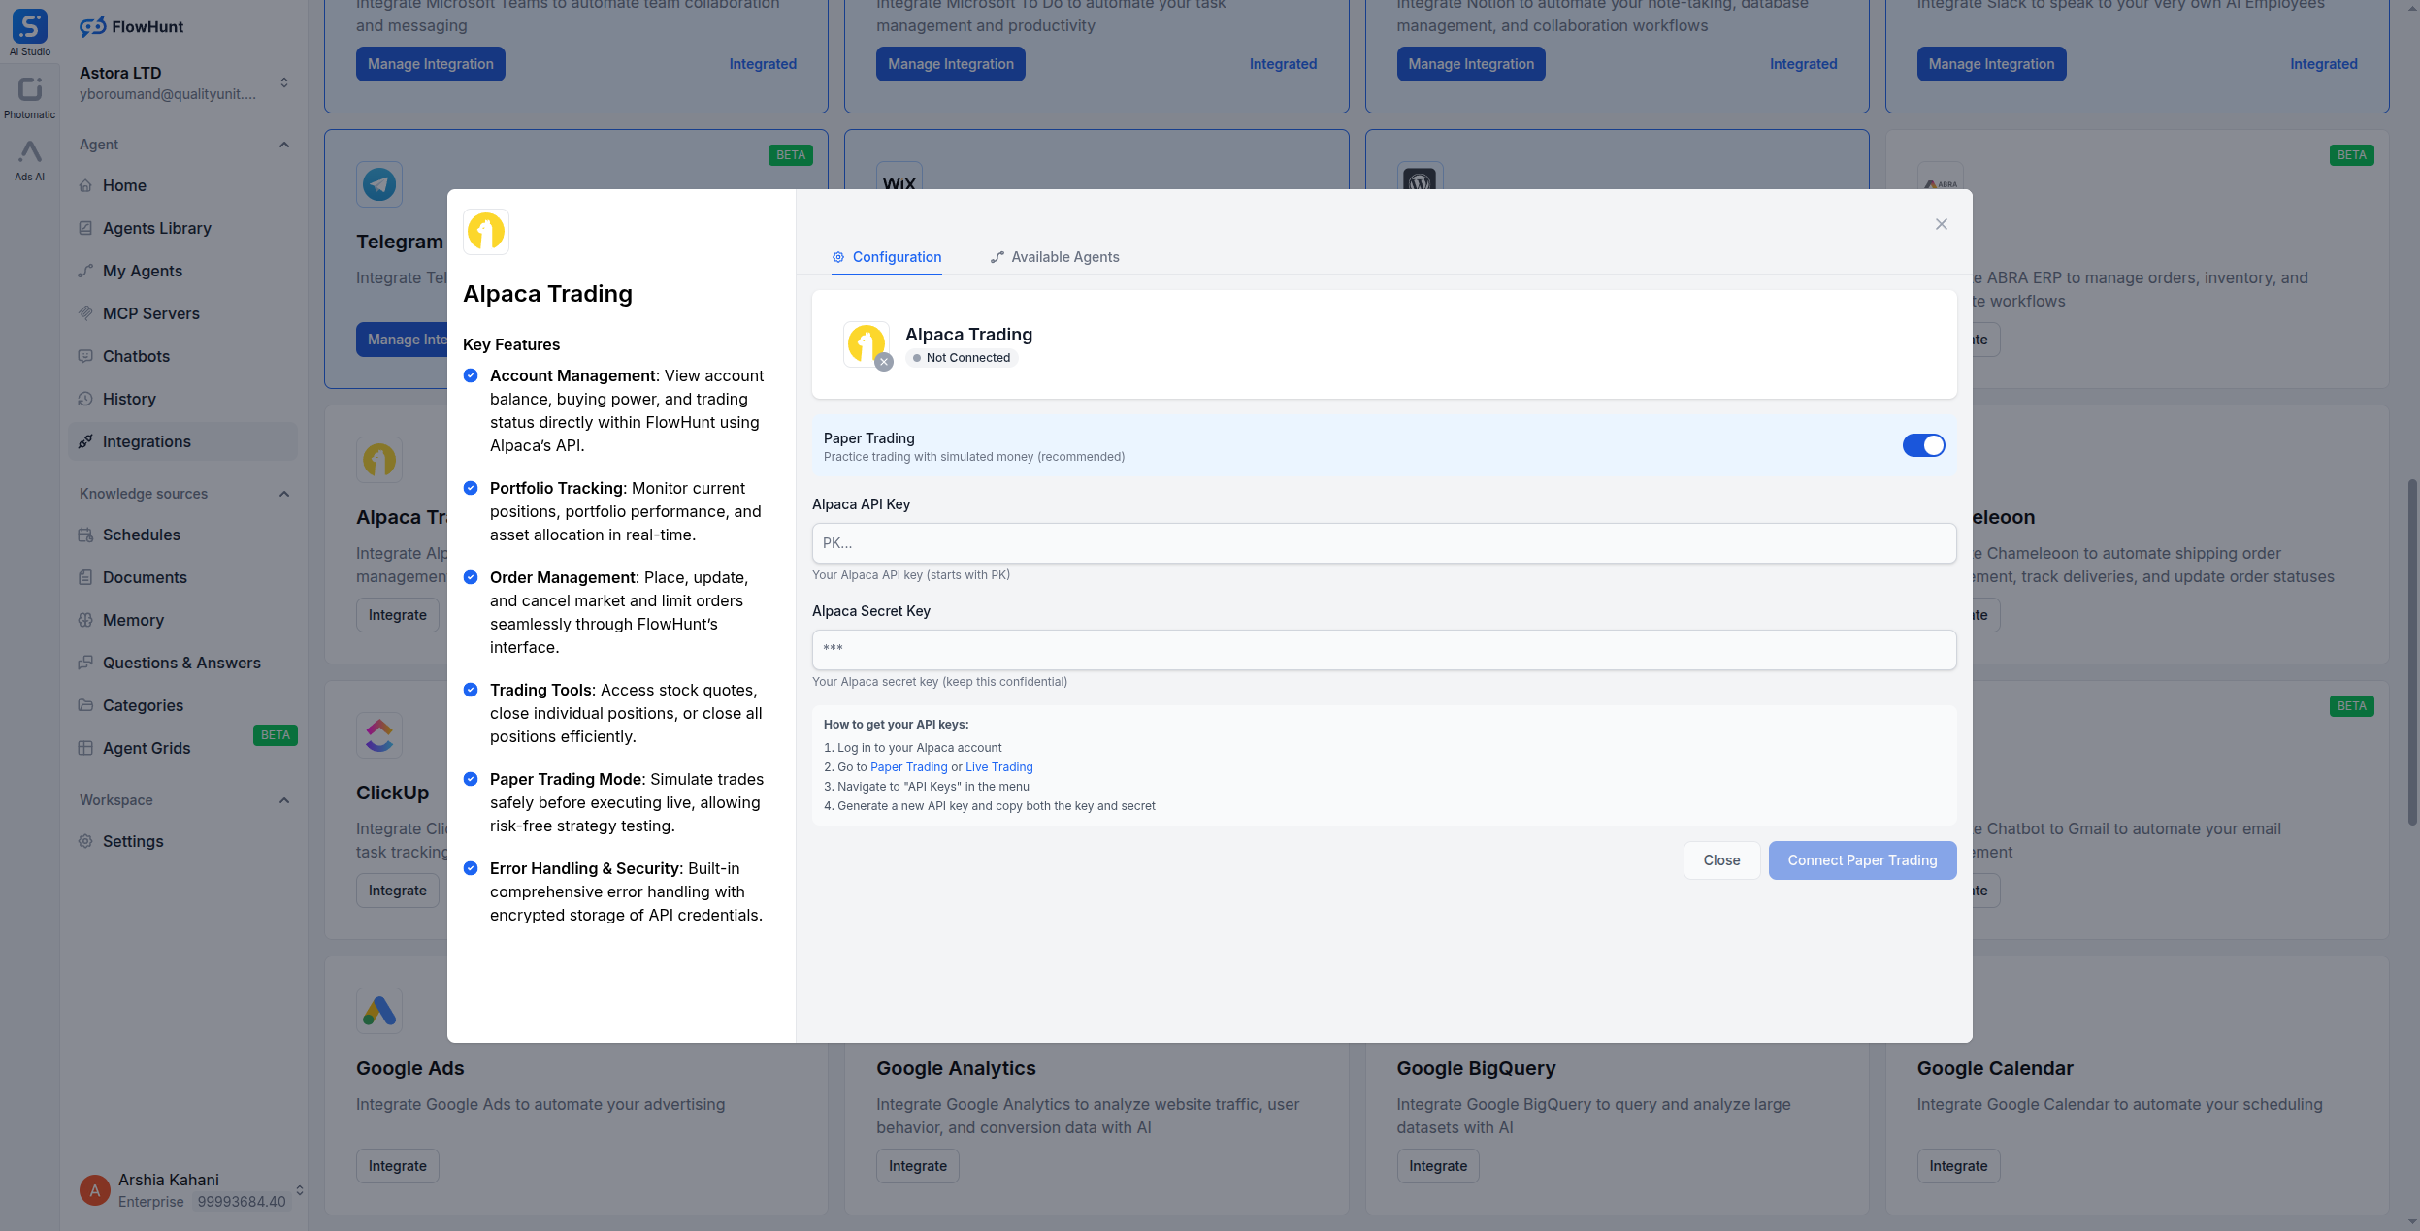Click inside the Alpaca API Key field
This screenshot has width=2420, height=1231.
tap(1382, 542)
